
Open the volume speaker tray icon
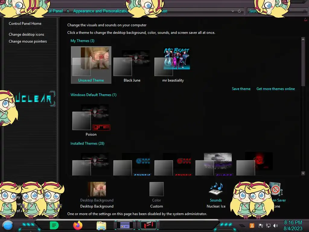click(x=276, y=225)
